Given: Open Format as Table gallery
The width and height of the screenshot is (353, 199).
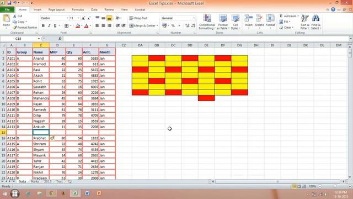Looking at the screenshot, I should [x=223, y=22].
